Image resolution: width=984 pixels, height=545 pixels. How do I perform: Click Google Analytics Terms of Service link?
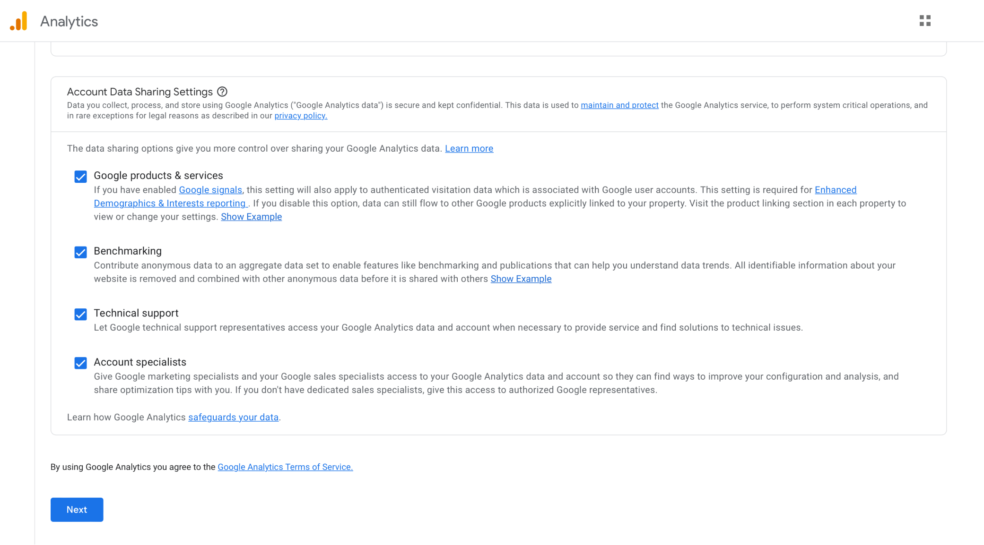[x=284, y=467]
